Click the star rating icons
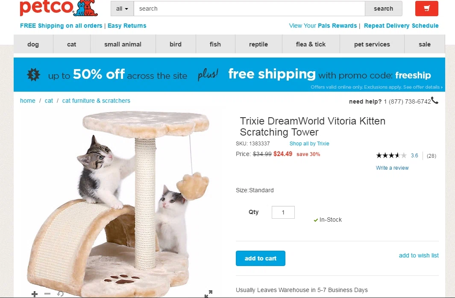 (391, 156)
